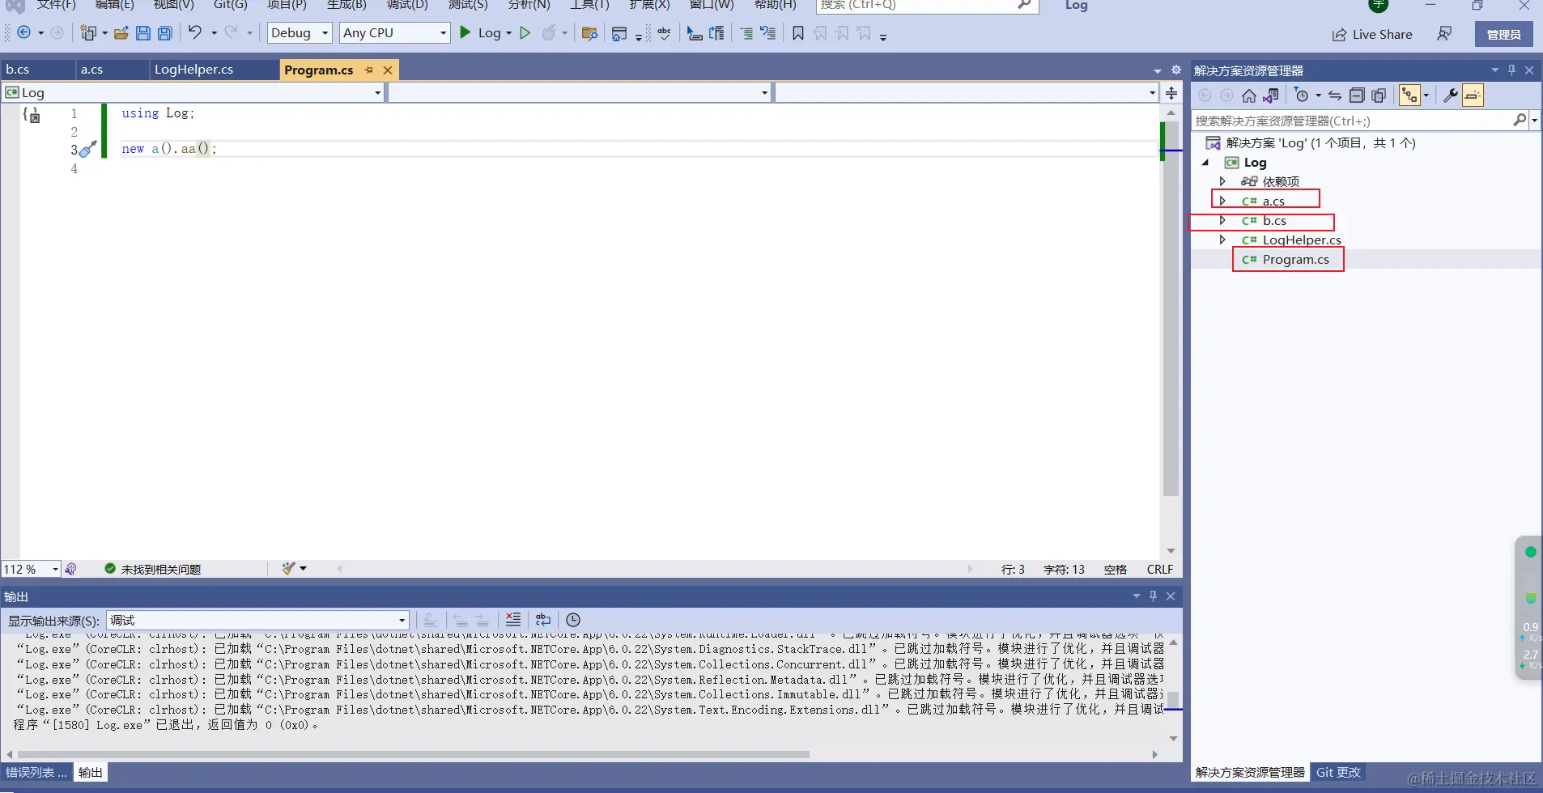Expand the LogHelper.cs node in Solution Explorer
The width and height of the screenshot is (1543, 793).
[1222, 240]
